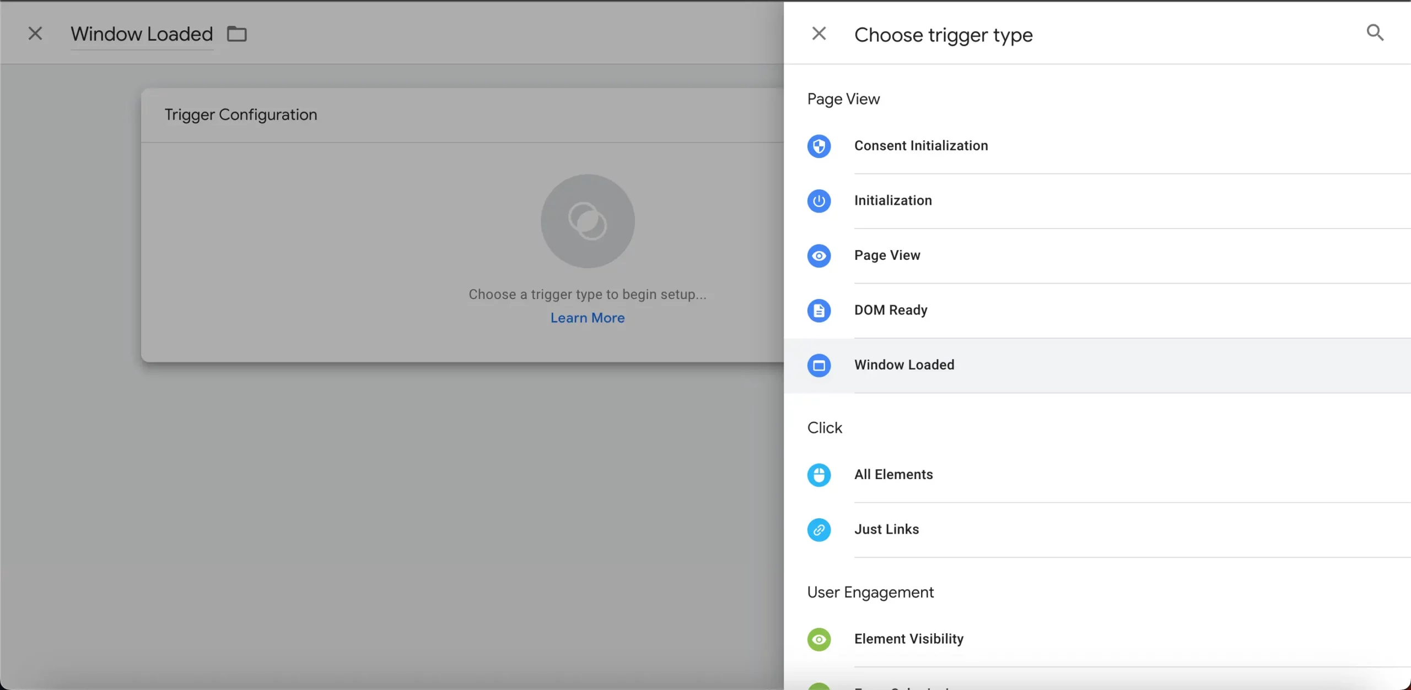Pick Window Loaded trigger type
Image resolution: width=1411 pixels, height=690 pixels.
pyautogui.click(x=1097, y=365)
